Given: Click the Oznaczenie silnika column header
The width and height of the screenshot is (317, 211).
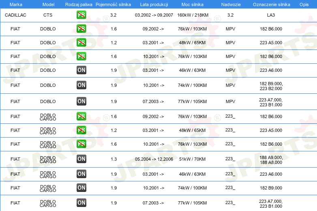Looking at the screenshot, I should [271, 4].
